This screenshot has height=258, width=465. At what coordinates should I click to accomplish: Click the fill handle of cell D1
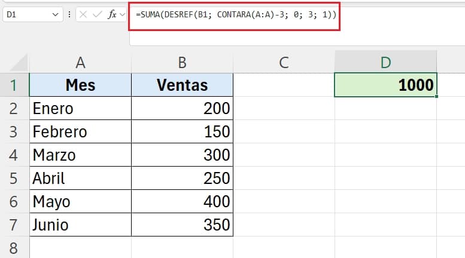[x=436, y=97]
